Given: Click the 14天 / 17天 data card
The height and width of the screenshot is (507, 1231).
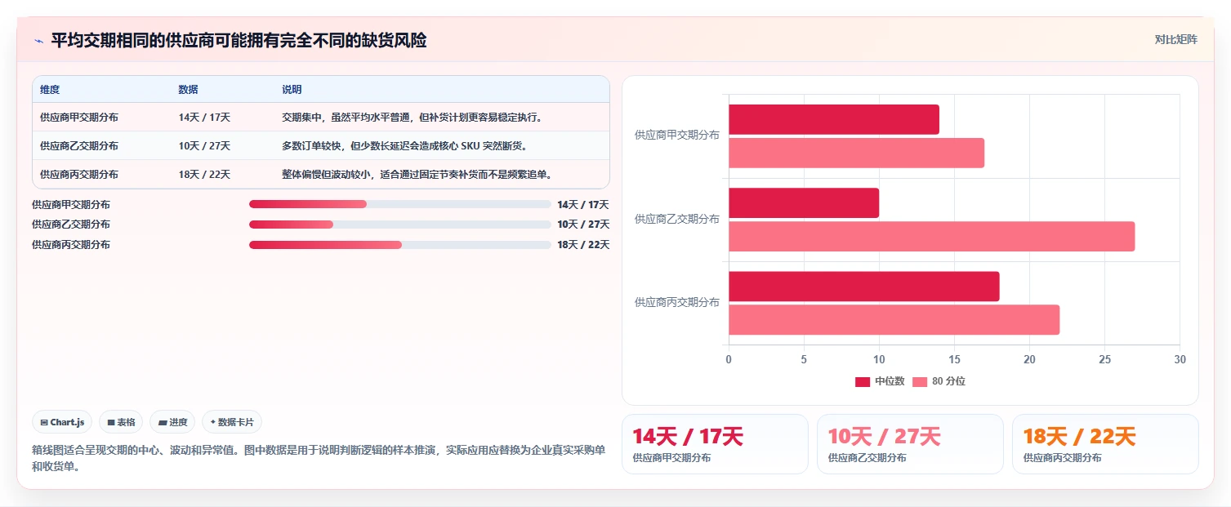Looking at the screenshot, I should pyautogui.click(x=715, y=444).
